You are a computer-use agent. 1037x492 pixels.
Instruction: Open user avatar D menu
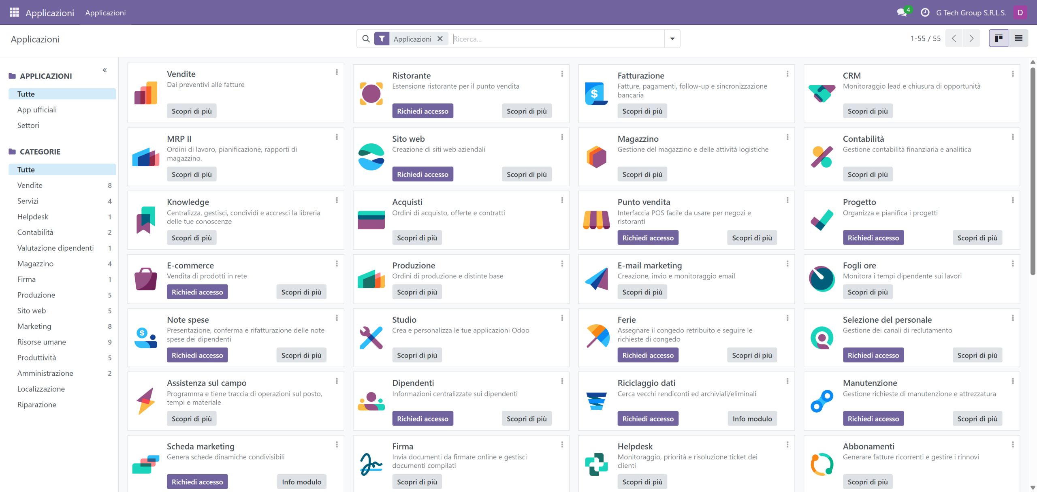[1020, 13]
